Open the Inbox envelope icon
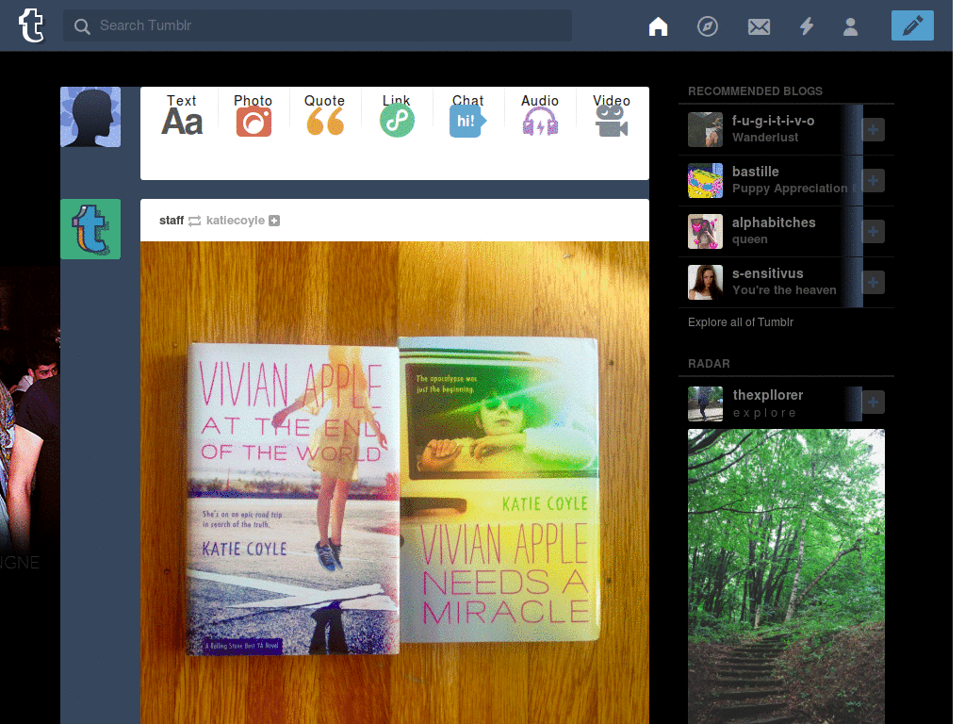The width and height of the screenshot is (965, 724). [x=759, y=26]
